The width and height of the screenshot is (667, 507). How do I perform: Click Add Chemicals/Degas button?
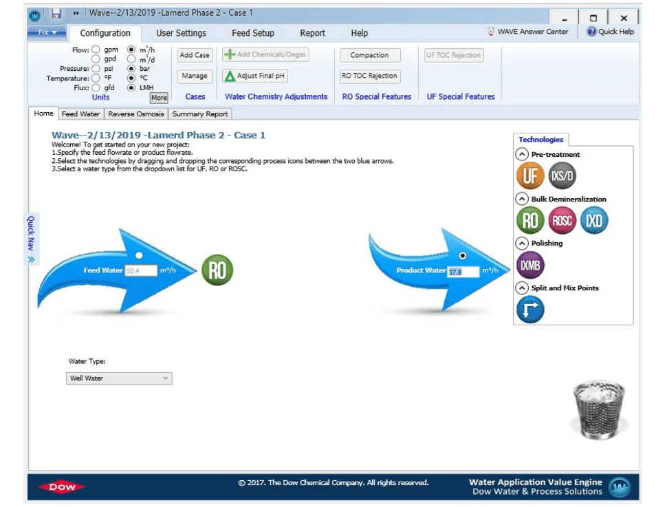265,54
